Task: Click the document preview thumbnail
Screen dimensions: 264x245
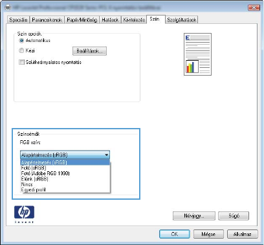Action: [x=197, y=54]
